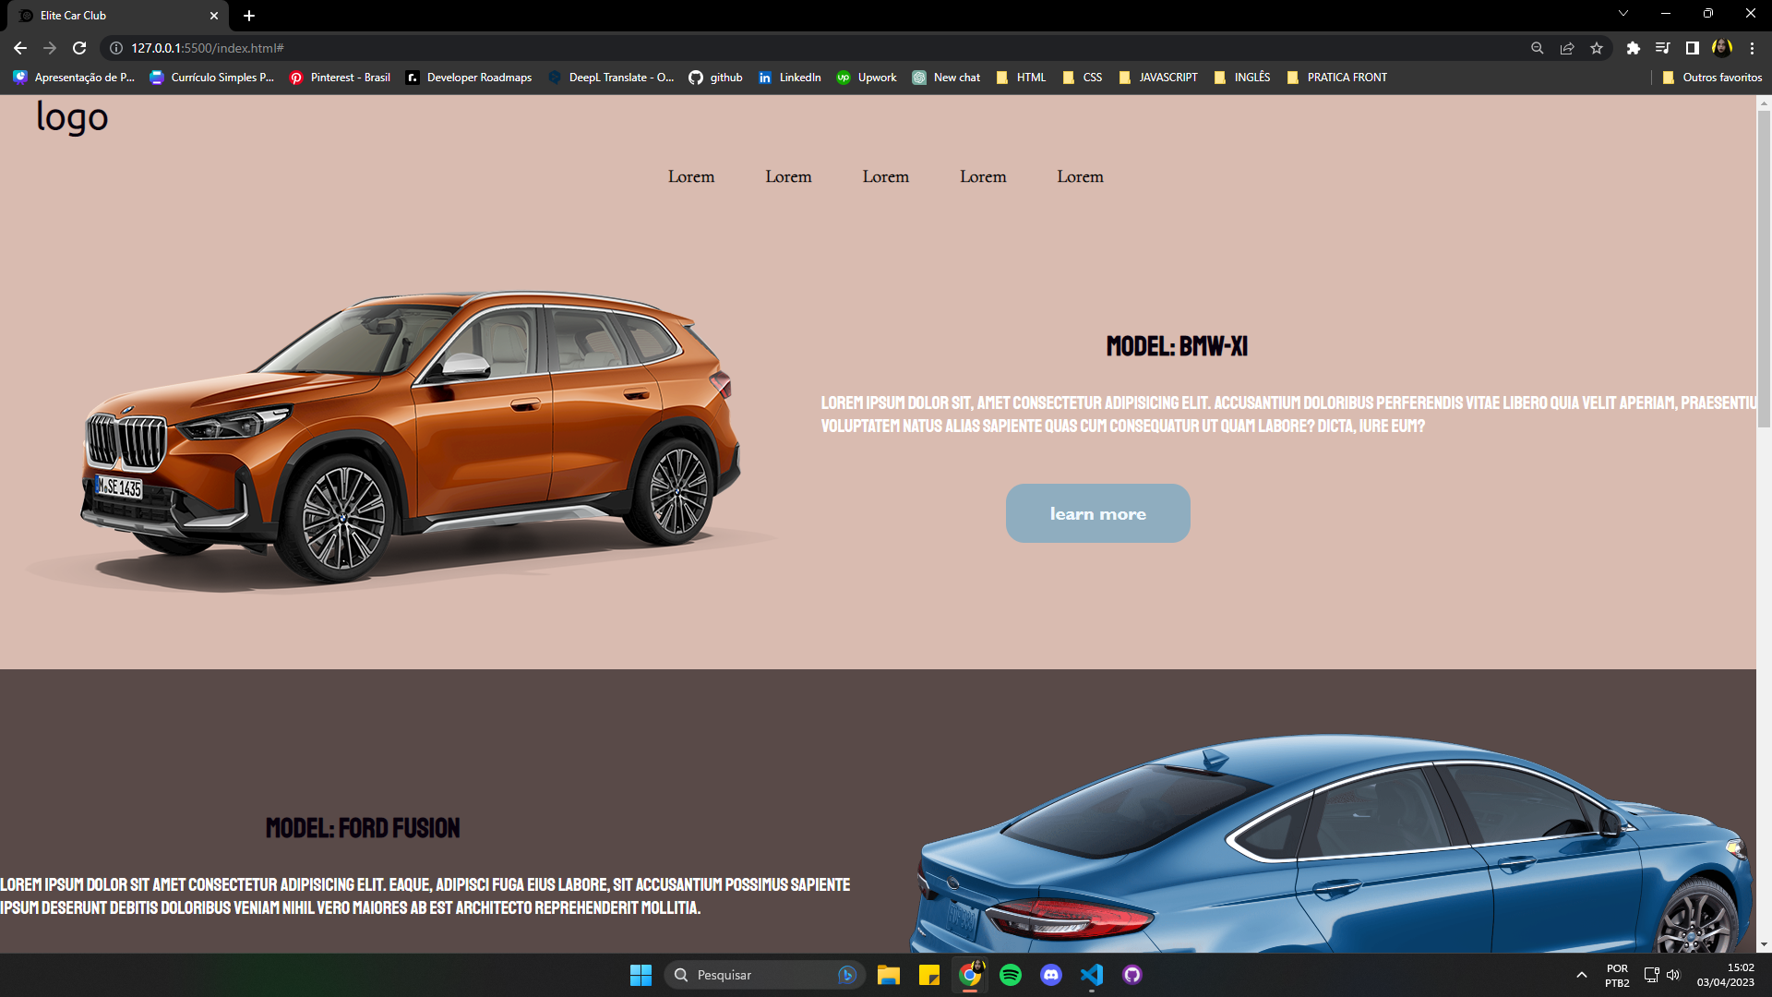This screenshot has width=1772, height=997.
Task: Click the learn more button
Action: coord(1097,513)
